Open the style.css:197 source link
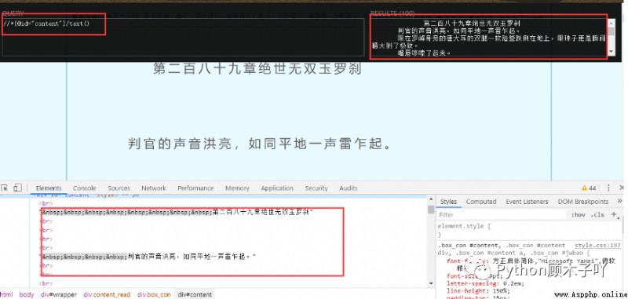 click(597, 246)
